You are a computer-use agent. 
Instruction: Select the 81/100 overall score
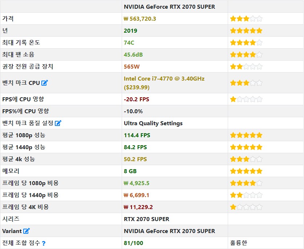pos(133,243)
